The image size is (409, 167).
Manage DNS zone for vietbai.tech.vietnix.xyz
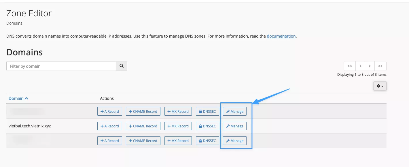pos(235,126)
